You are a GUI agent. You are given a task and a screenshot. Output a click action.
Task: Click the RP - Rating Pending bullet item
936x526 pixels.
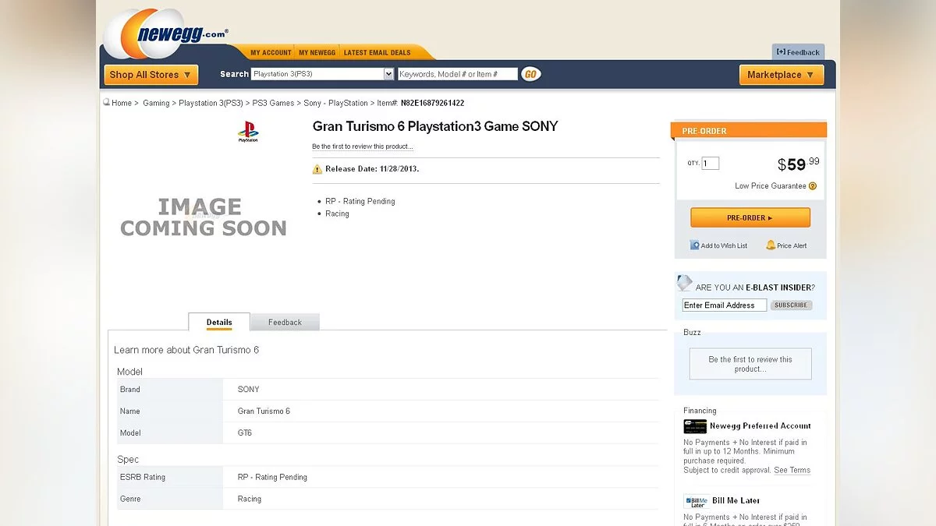(x=360, y=201)
